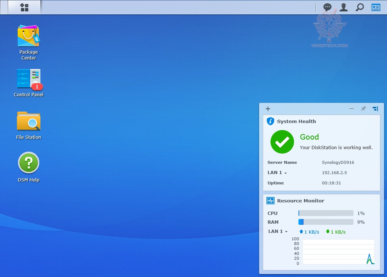Click the 'Uptime' label
Screen dimensions: 387x277
coord(276,183)
